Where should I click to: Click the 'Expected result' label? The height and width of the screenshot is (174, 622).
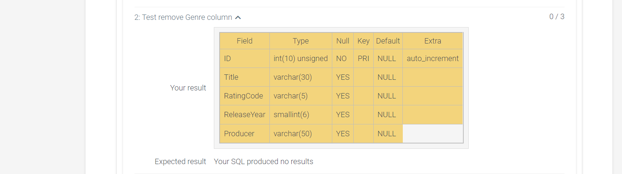tap(181, 161)
